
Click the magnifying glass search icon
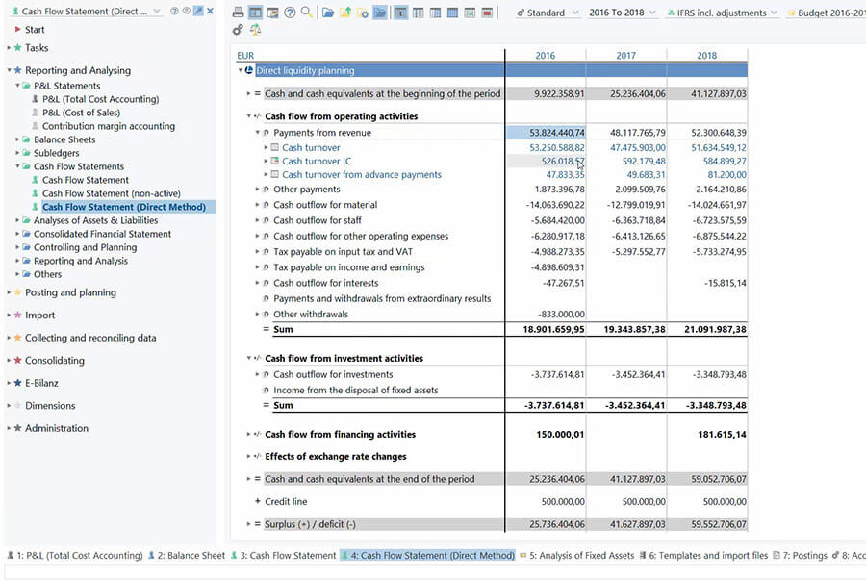[307, 13]
